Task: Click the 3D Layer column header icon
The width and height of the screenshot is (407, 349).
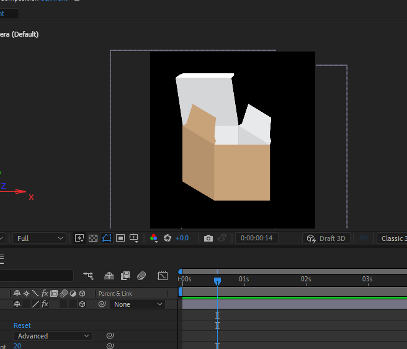Action: [x=83, y=293]
